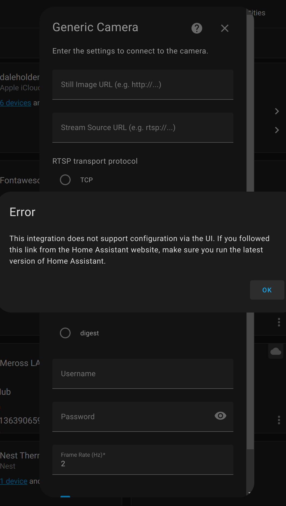
Task: Click the Still Image URL field
Action: (143, 84)
